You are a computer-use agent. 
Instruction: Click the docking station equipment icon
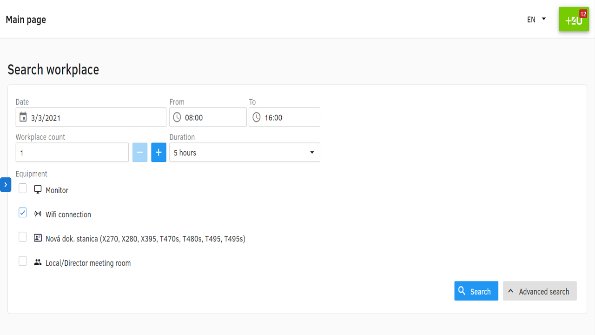(38, 238)
